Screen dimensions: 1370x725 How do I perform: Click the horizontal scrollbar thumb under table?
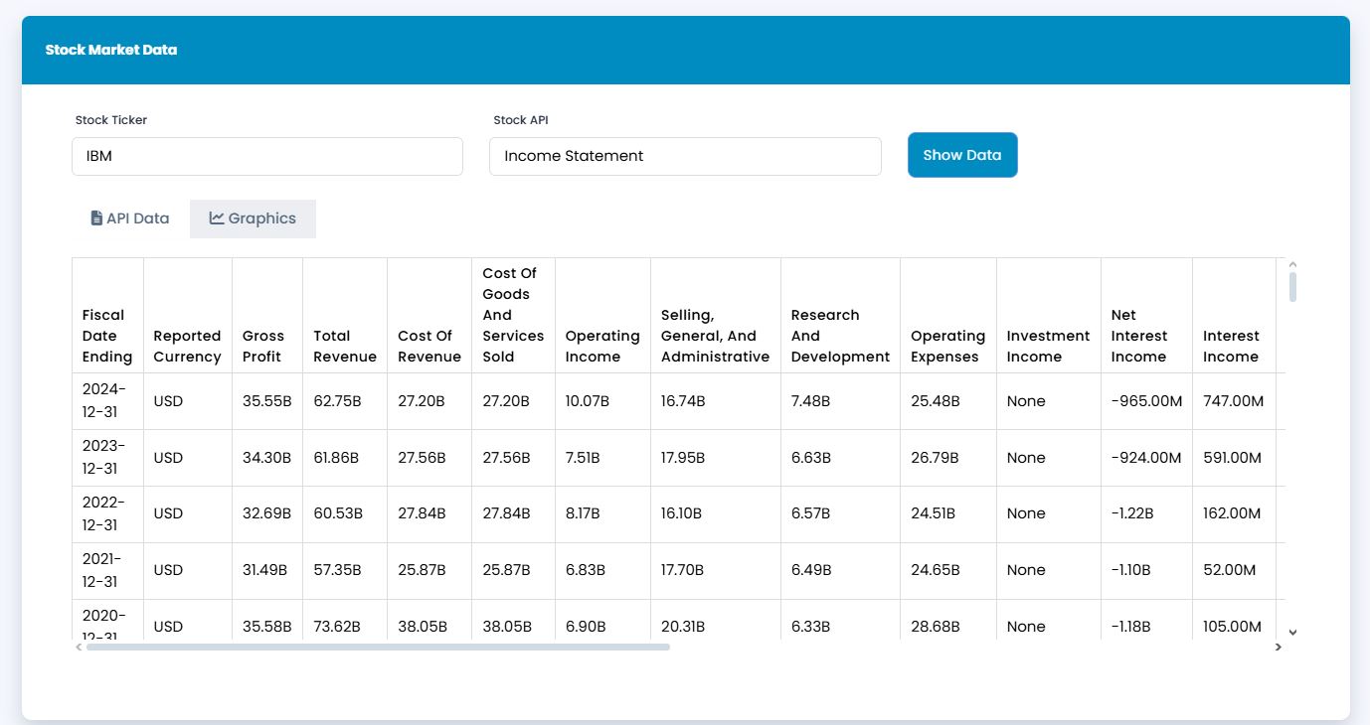pyautogui.click(x=378, y=647)
